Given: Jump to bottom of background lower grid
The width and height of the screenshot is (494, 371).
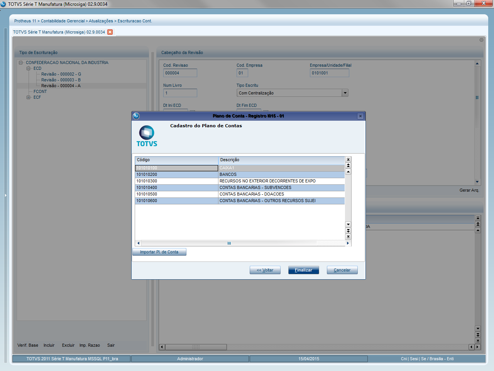Looking at the screenshot, I should [478, 341].
